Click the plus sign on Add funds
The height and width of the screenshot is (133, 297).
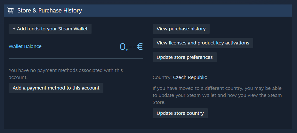14,29
